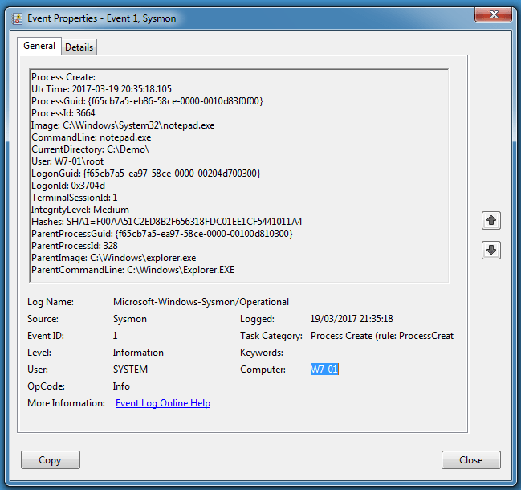Click the ParentImage explorer.exe line
The height and width of the screenshot is (490, 521).
point(113,258)
